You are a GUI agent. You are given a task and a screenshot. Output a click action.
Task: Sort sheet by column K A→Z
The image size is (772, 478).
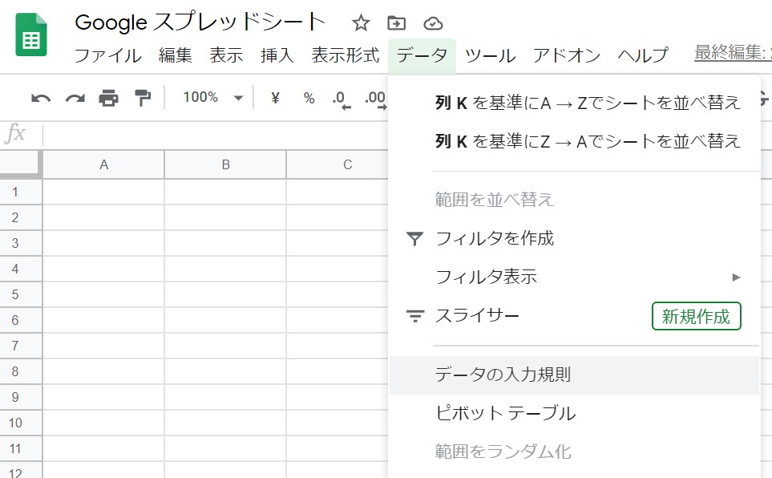(574, 103)
